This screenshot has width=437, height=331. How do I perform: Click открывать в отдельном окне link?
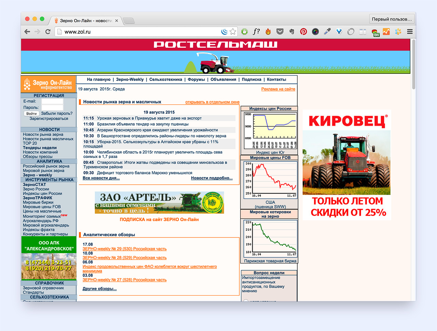coord(212,102)
